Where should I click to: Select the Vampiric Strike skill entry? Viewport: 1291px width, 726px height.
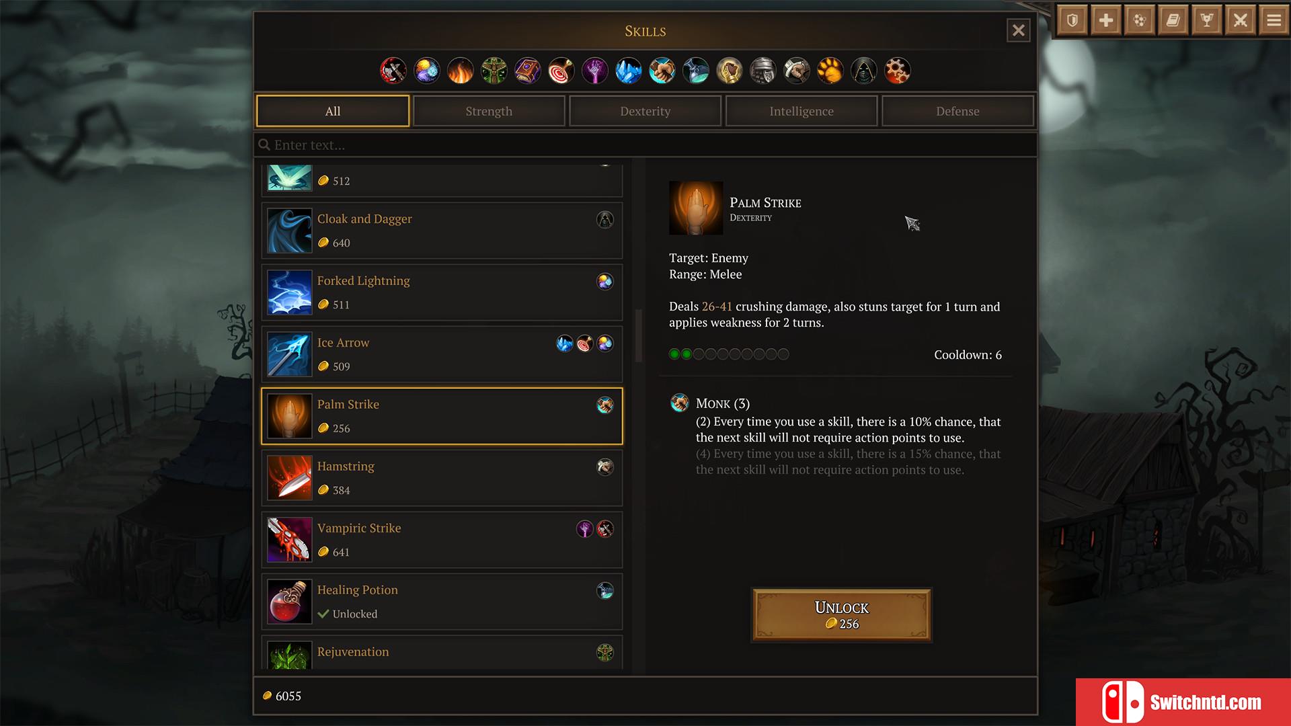(442, 540)
